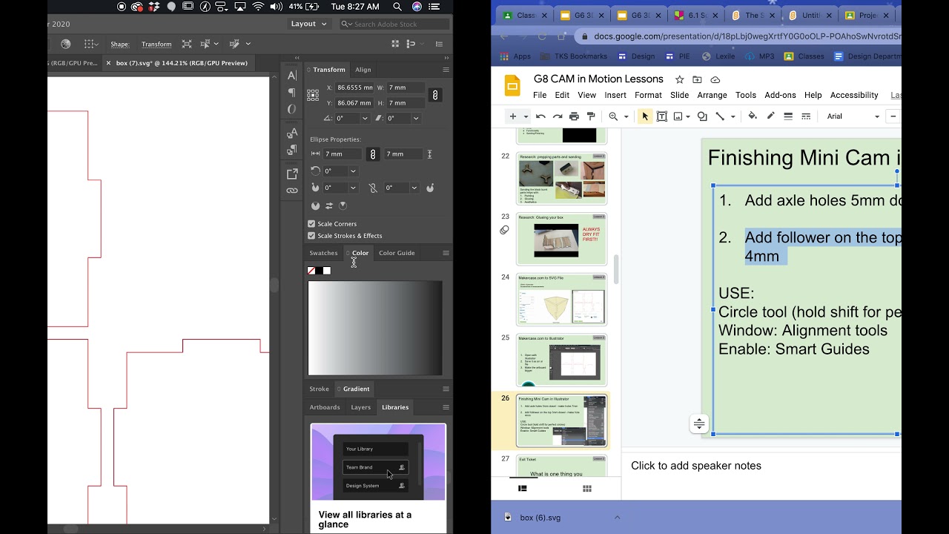
Task: Click the Paint format icon in Slides
Action: 591,116
